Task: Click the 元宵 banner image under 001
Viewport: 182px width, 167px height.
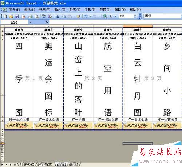Action: (x=19, y=125)
